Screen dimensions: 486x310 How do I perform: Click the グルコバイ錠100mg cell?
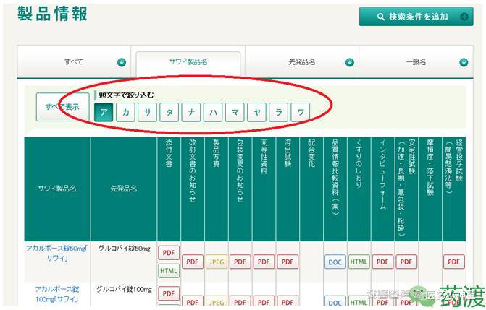tap(124, 295)
